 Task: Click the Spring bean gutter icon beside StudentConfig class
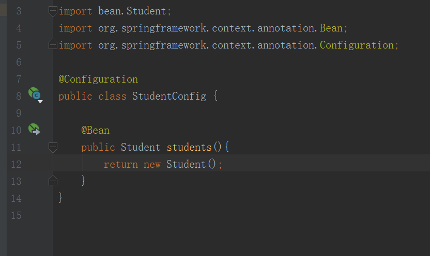click(34, 94)
